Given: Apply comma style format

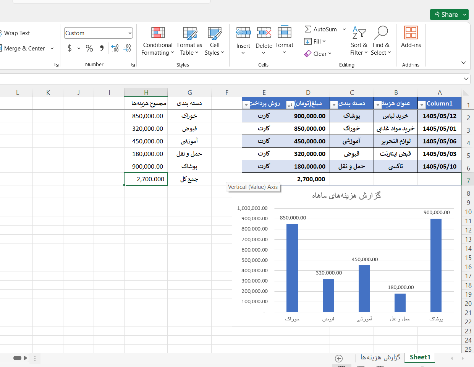Looking at the screenshot, I should click(x=102, y=48).
